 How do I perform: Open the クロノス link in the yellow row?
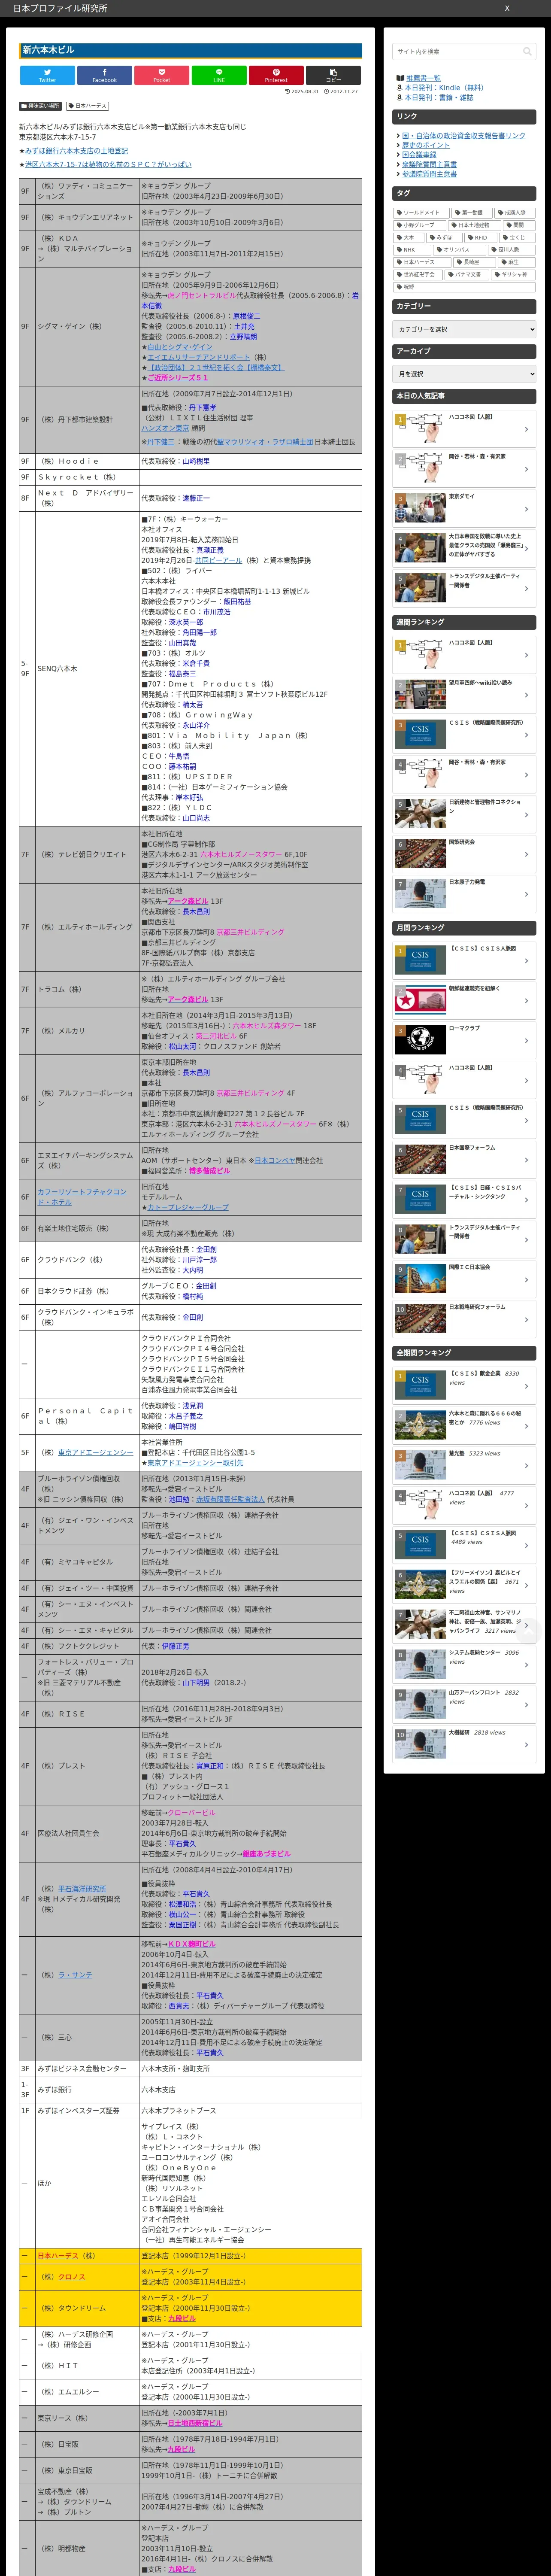coord(72,2277)
